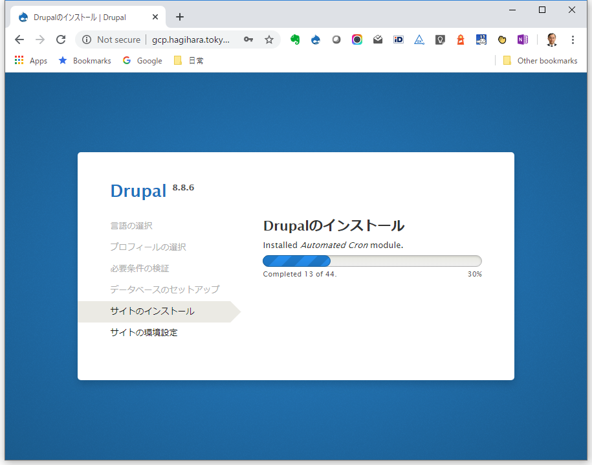Open saved passwords key icon
This screenshot has width=592, height=465.
pos(248,40)
